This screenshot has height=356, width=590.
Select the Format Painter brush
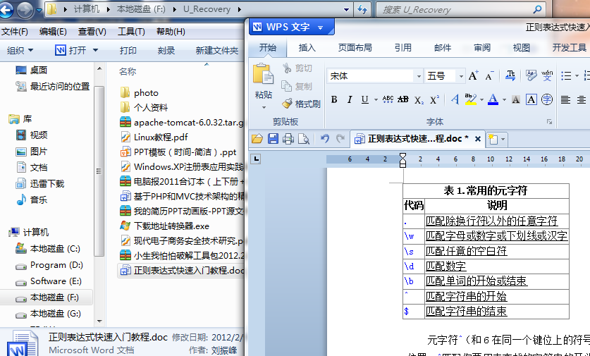(x=287, y=104)
